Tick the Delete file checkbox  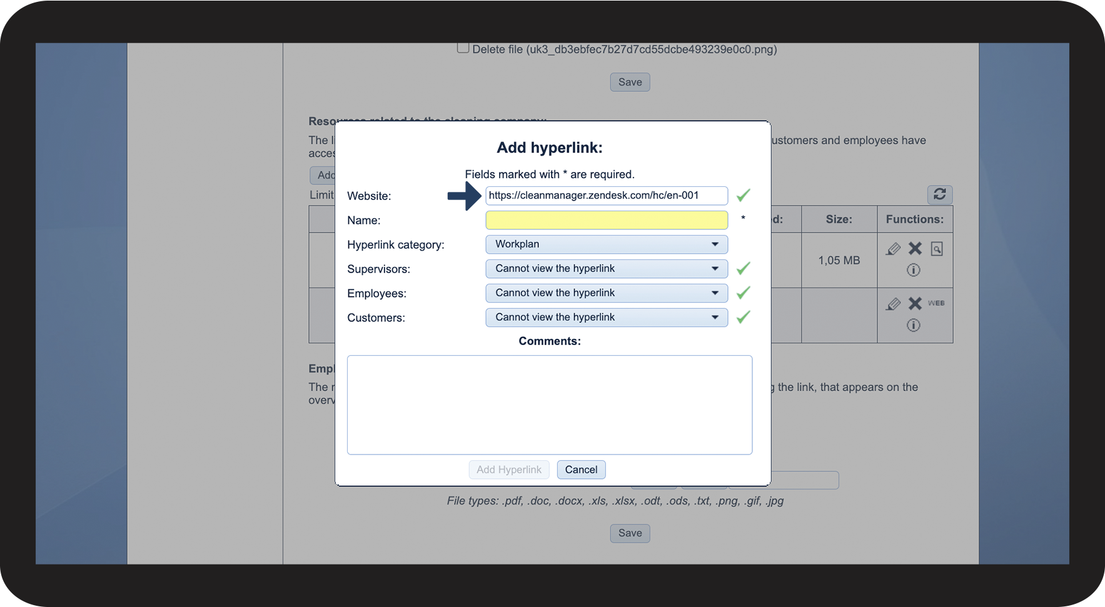click(463, 48)
